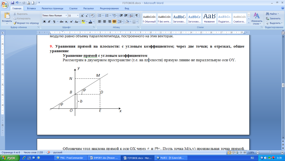Decrease paragraph indent

(x=121, y=16)
